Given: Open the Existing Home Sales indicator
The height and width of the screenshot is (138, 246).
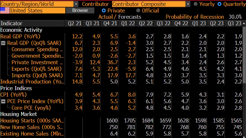Looking at the screenshot, I should [32, 134].
